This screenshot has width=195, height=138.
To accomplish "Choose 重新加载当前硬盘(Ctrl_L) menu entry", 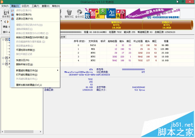I will [x=35, y=85].
